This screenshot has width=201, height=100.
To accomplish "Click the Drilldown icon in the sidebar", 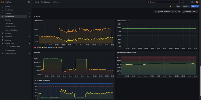I will click(3, 37).
